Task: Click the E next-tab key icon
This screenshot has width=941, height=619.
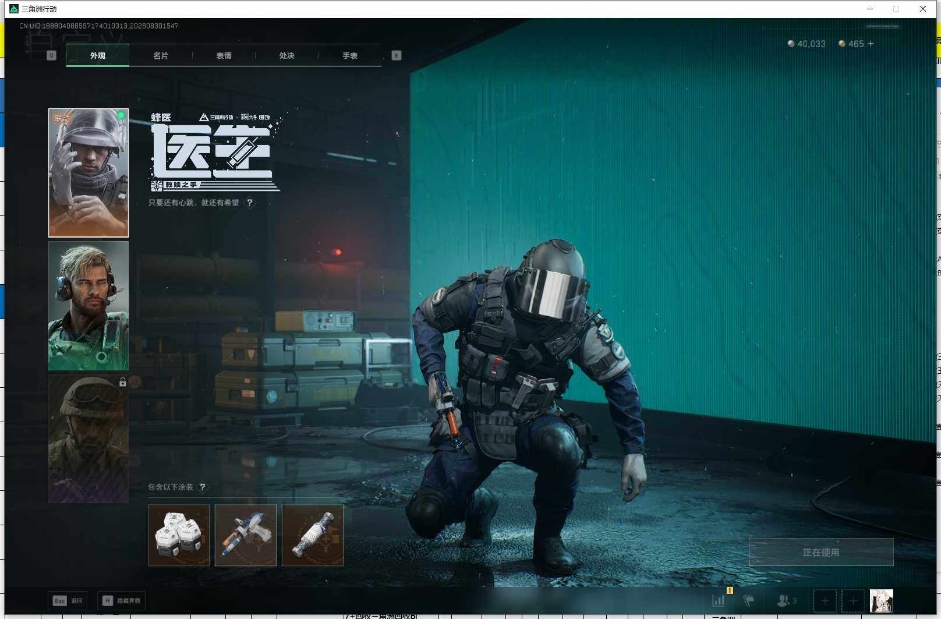Action: pos(397,55)
